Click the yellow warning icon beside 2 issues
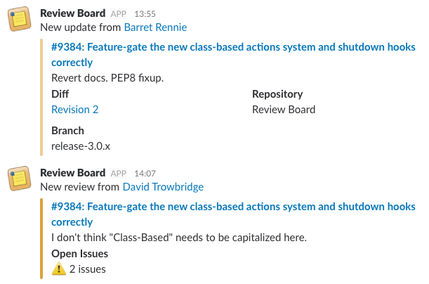Viewport: 429px width, 284px height. coord(59,269)
